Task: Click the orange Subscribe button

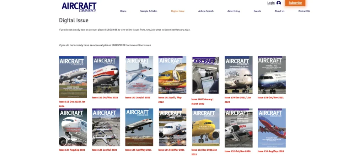Action: [295, 3]
